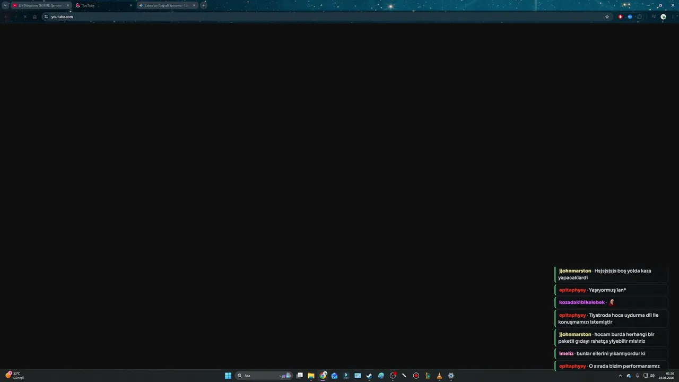Expand the system tray hidden icons chevron
679x382 pixels.
point(620,376)
